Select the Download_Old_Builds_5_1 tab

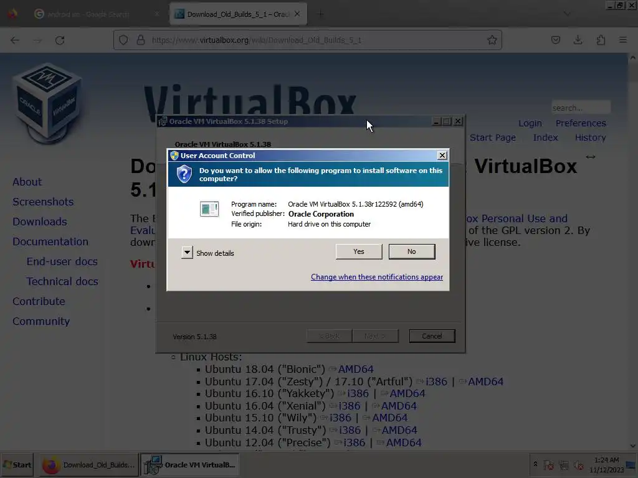237,14
